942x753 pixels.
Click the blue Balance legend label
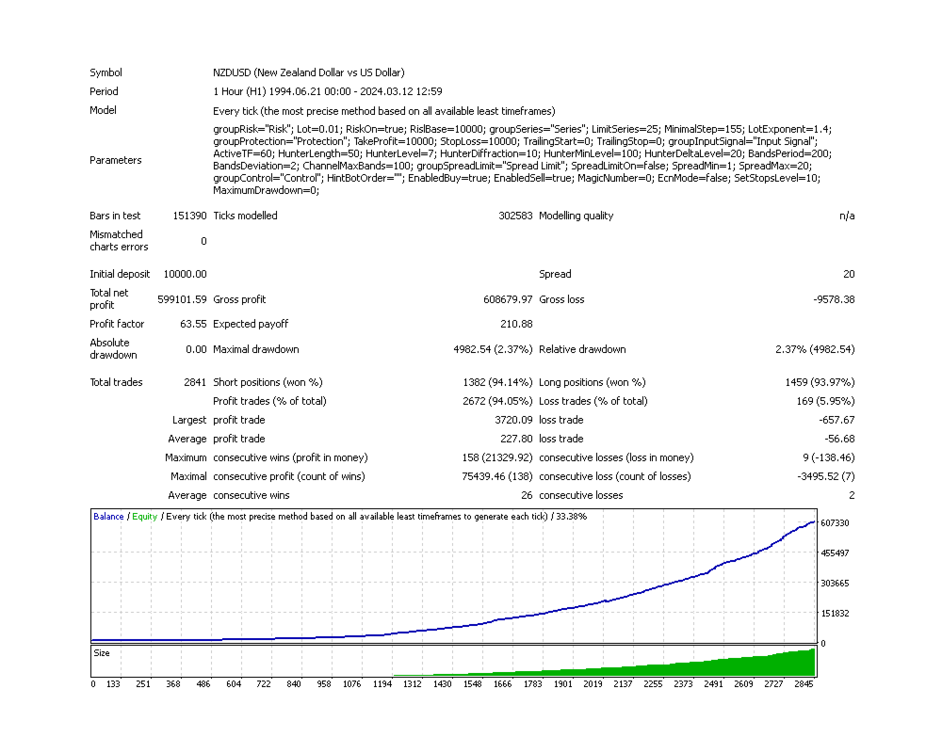click(x=108, y=517)
